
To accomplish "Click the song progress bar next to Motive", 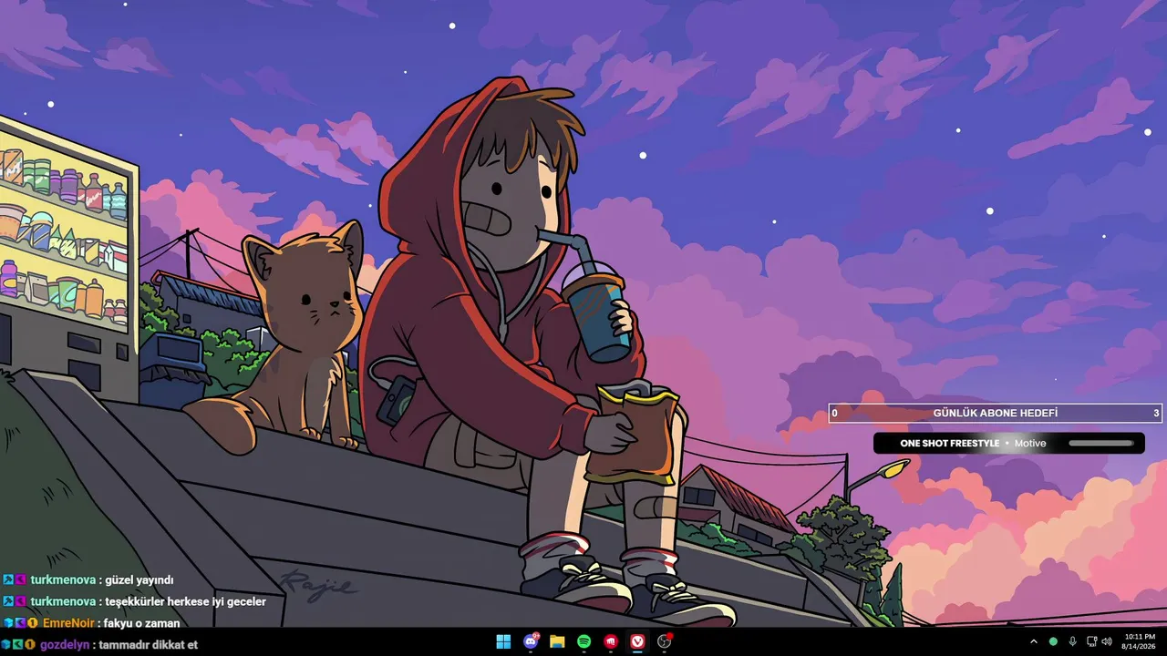I will (1101, 444).
